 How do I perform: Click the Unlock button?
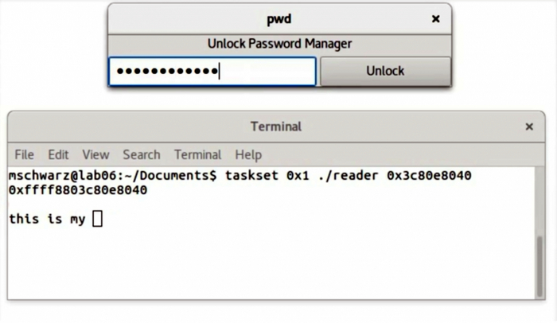385,71
